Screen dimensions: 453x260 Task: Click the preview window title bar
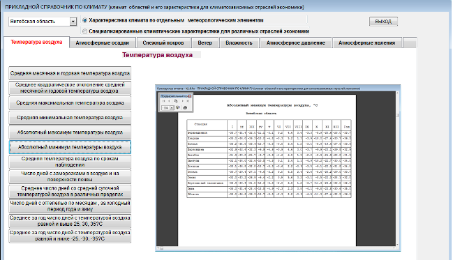click(x=278, y=89)
